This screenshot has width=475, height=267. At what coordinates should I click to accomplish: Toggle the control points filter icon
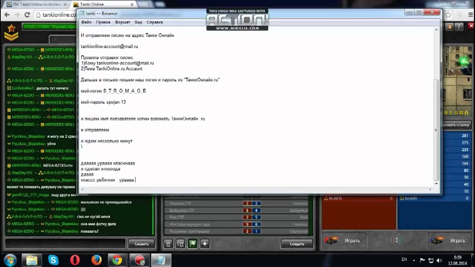204,244
